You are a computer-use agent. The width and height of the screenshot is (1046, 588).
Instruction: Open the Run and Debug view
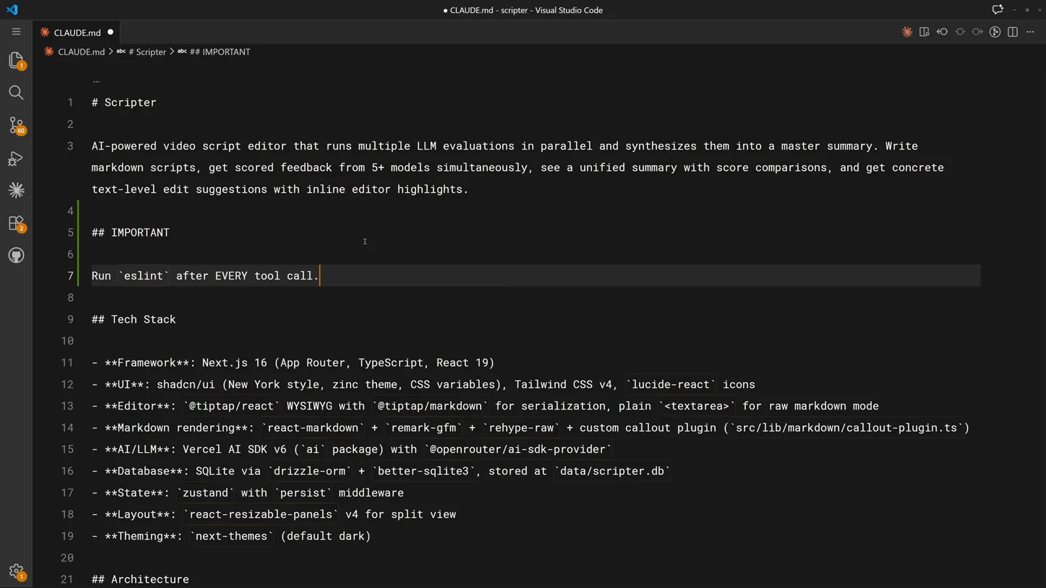pos(16,158)
